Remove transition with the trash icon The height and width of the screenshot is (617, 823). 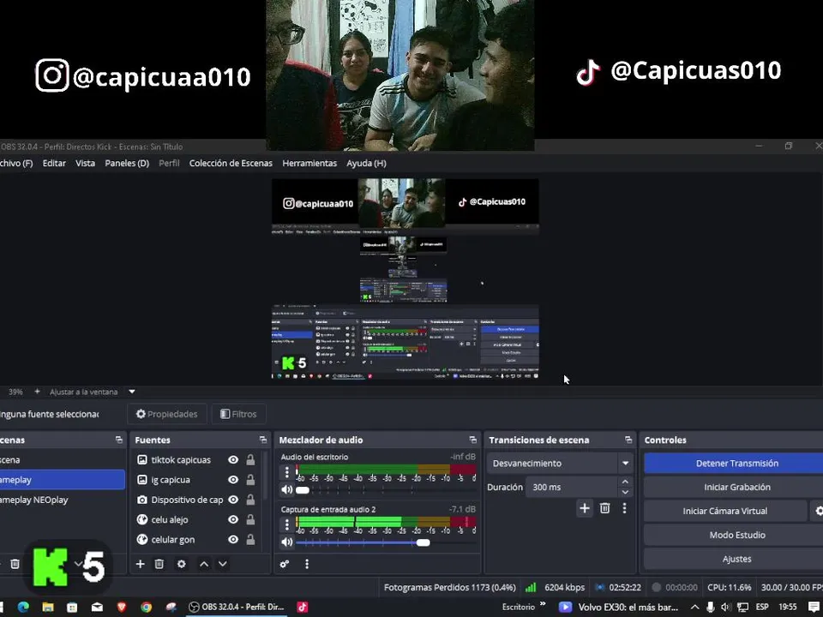coord(604,508)
